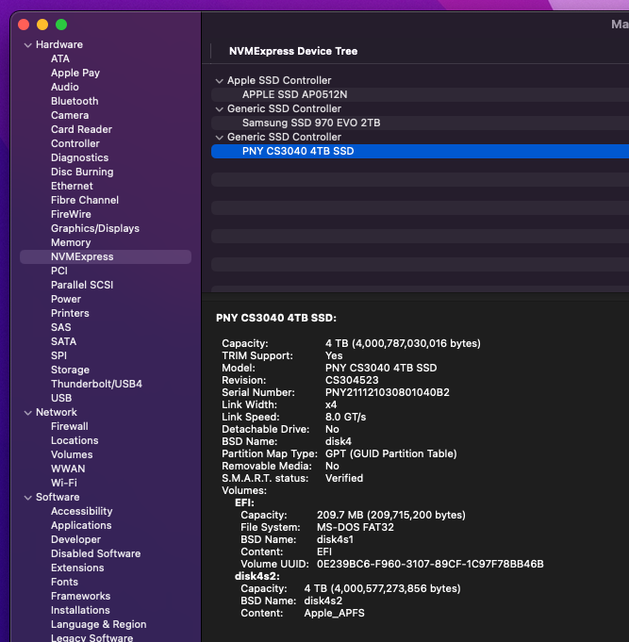This screenshot has width=629, height=642.
Task: Collapse Generic SSD Controller above Samsung SSD
Action: click(220, 109)
